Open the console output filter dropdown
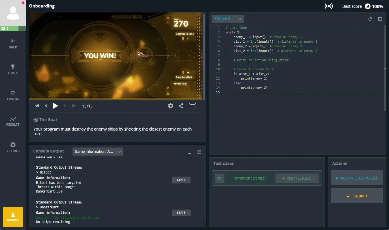The height and width of the screenshot is (230, 389). [98, 151]
